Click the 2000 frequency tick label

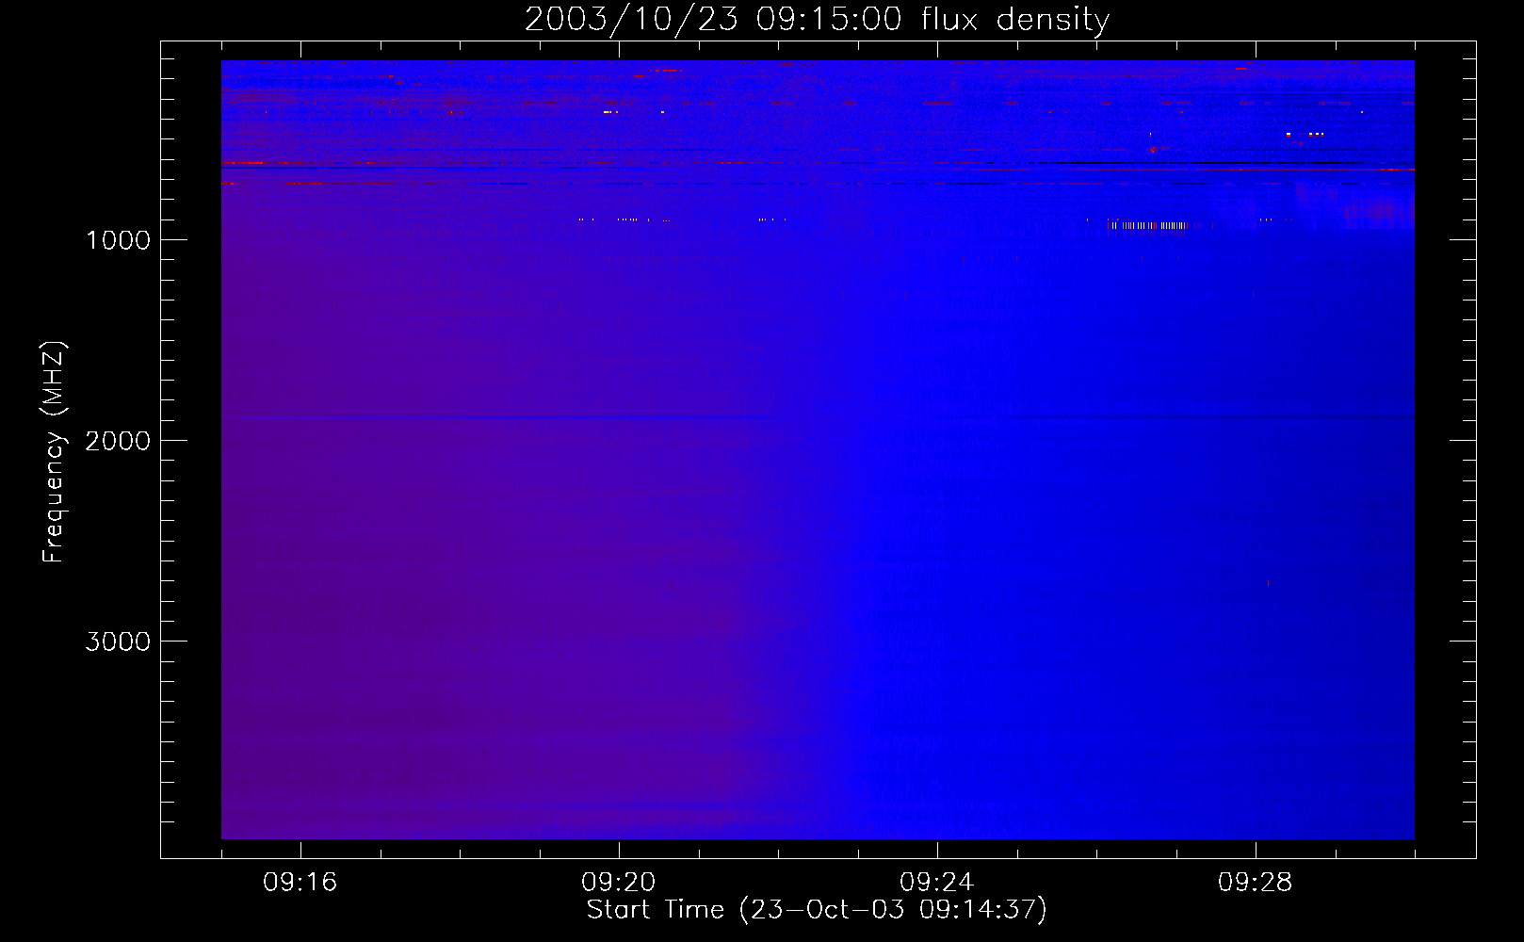click(x=118, y=441)
